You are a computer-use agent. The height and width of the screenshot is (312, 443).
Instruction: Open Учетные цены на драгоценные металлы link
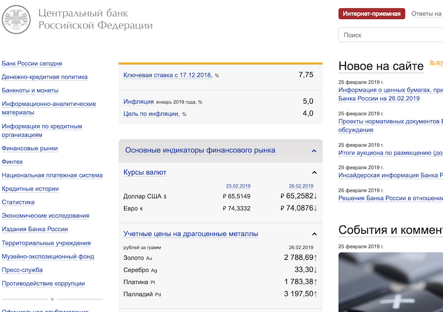pos(190,234)
